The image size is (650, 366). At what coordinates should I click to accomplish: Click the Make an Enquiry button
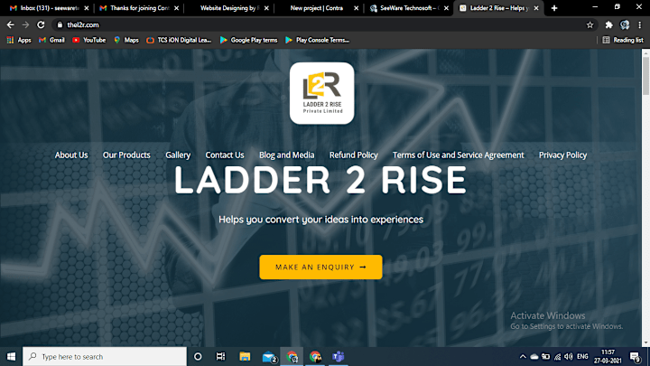tap(320, 267)
